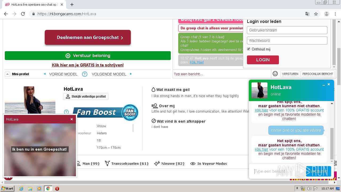Click the Wachtwoord input field
This screenshot has height=192, width=341.
[287, 41]
